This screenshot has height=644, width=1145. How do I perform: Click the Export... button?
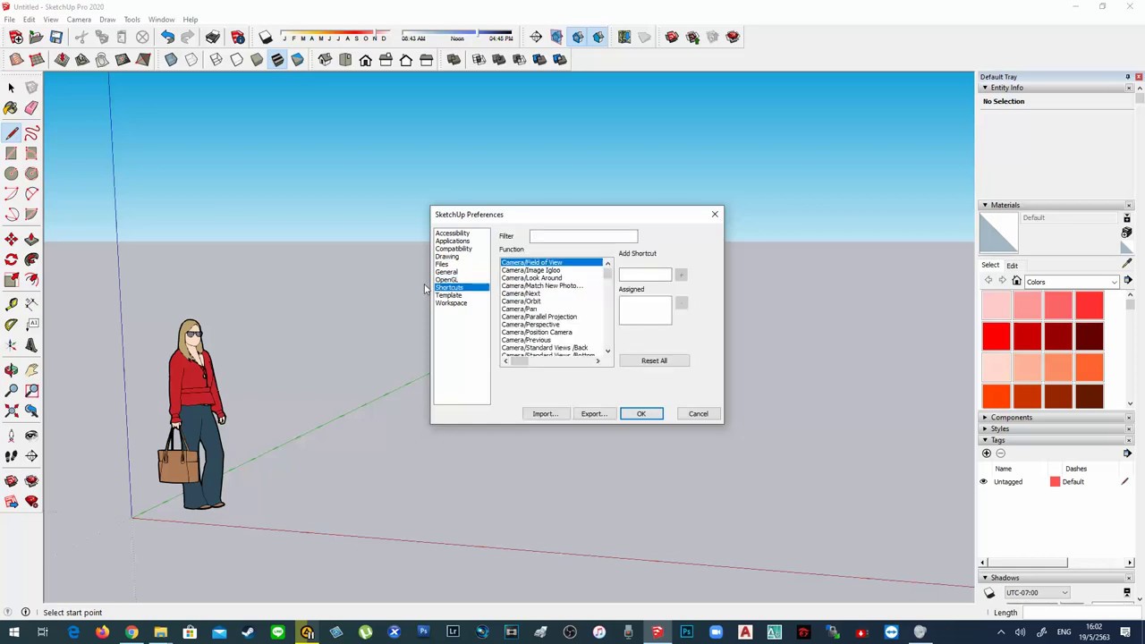(594, 414)
